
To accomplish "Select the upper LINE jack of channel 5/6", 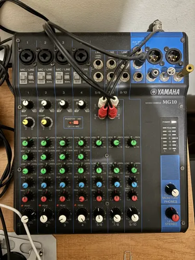I will pyautogui.click(x=98, y=64).
